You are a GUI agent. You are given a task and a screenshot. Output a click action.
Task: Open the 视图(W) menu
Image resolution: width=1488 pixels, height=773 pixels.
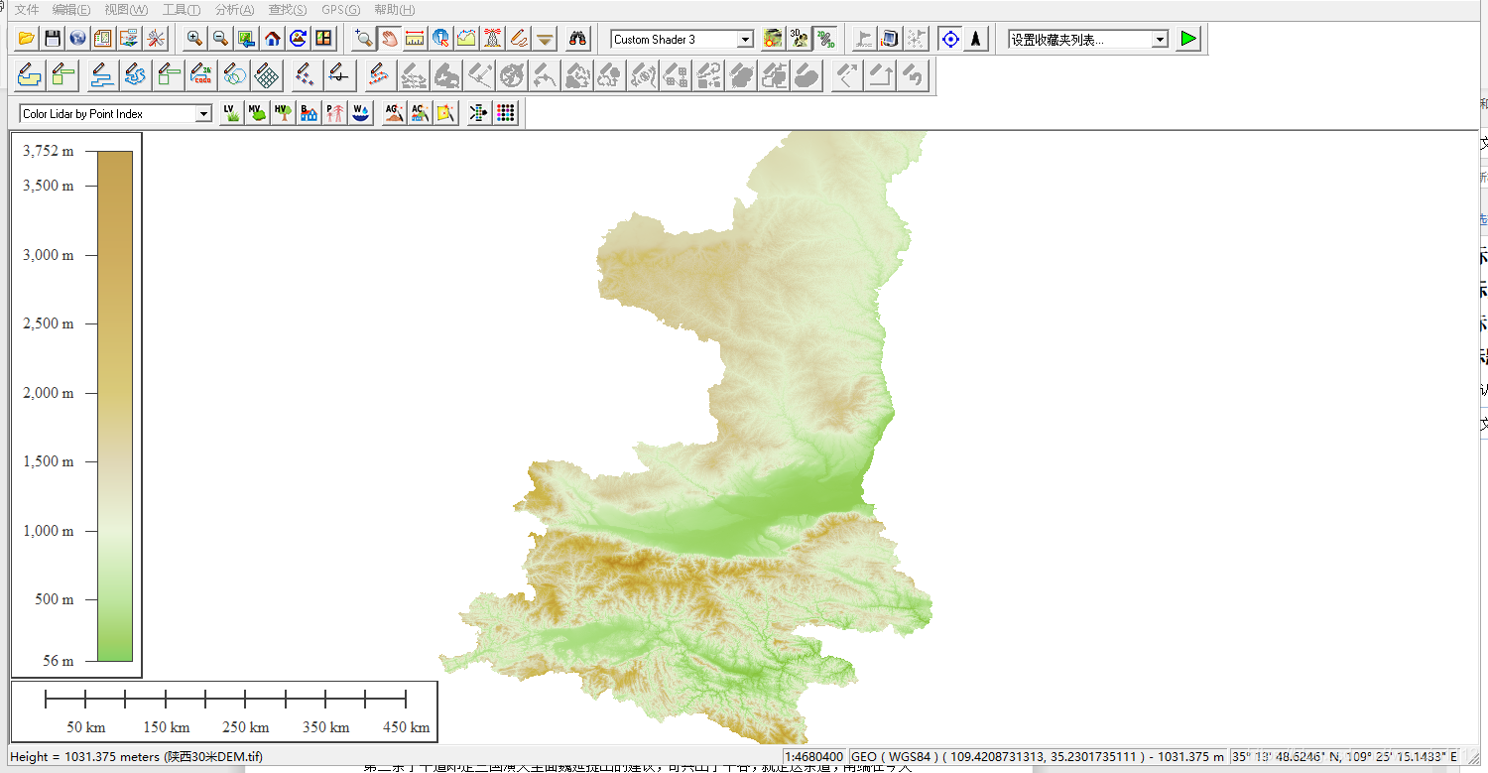(126, 9)
